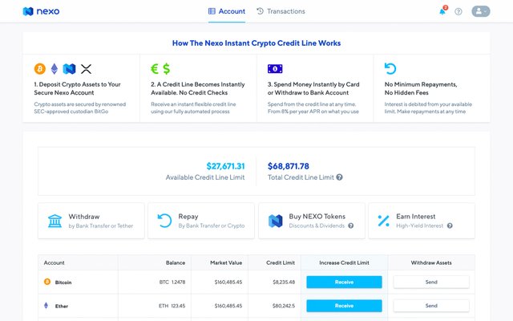Open the notifications bell

pyautogui.click(x=442, y=11)
